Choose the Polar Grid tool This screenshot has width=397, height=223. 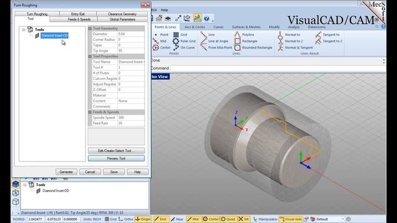(x=184, y=41)
